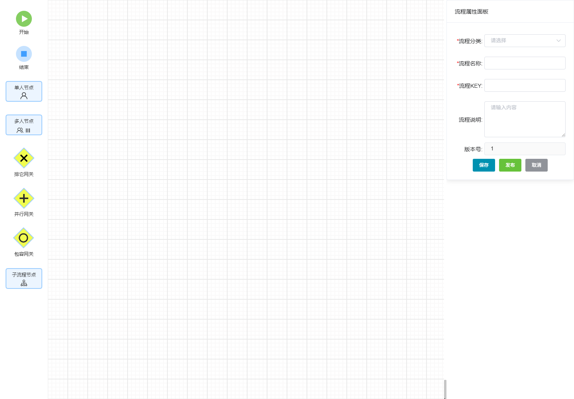Select the green Start (开始) node icon
This screenshot has width=574, height=399.
tap(24, 19)
